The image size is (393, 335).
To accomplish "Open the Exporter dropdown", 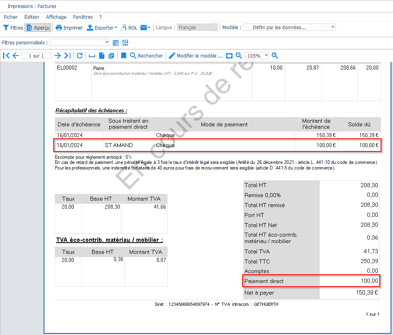I will 102,28.
